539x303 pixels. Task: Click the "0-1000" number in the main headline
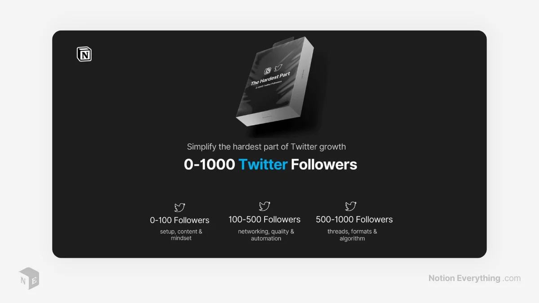point(209,164)
